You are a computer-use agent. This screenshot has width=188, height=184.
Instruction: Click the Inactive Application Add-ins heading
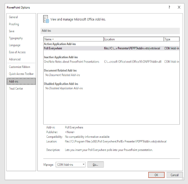tap(61, 57)
